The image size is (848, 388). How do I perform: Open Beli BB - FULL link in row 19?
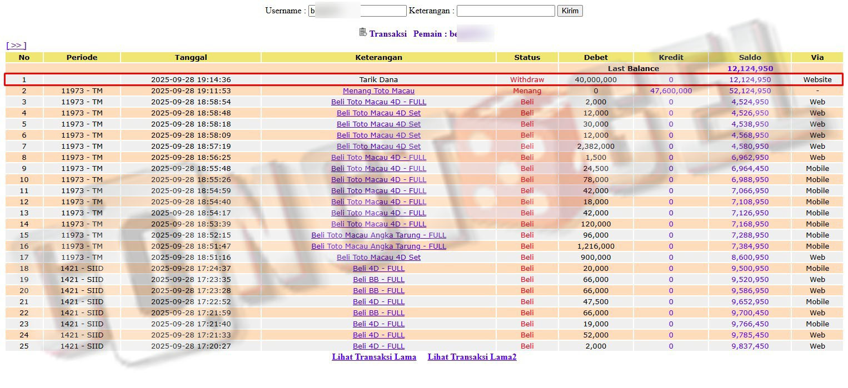click(x=378, y=280)
